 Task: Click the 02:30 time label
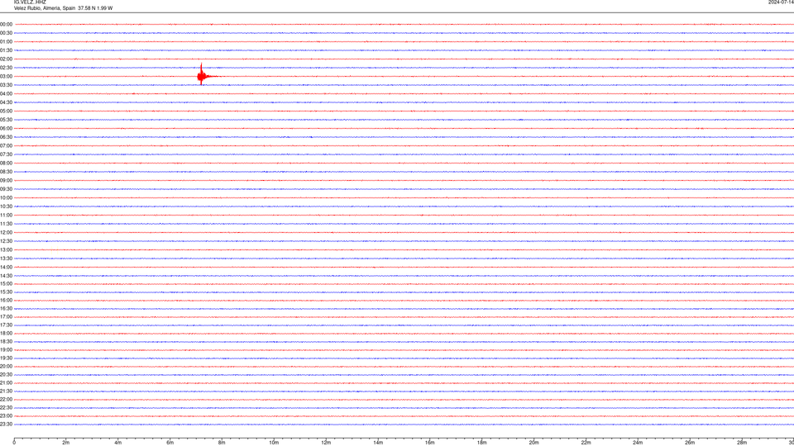pyautogui.click(x=6, y=68)
